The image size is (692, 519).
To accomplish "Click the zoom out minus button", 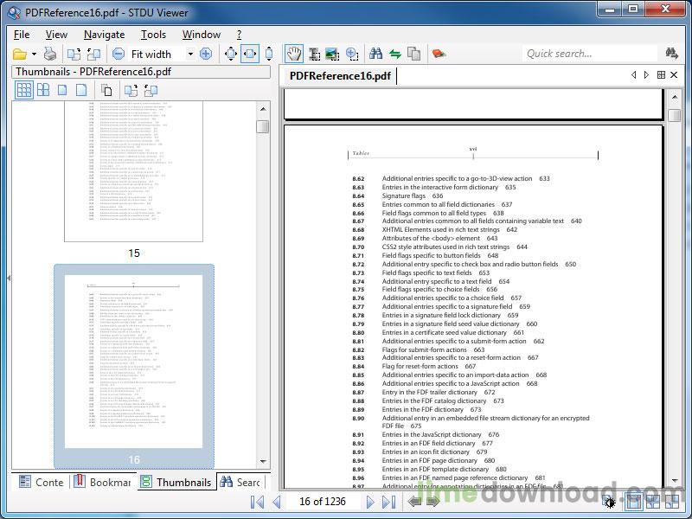I will [119, 54].
